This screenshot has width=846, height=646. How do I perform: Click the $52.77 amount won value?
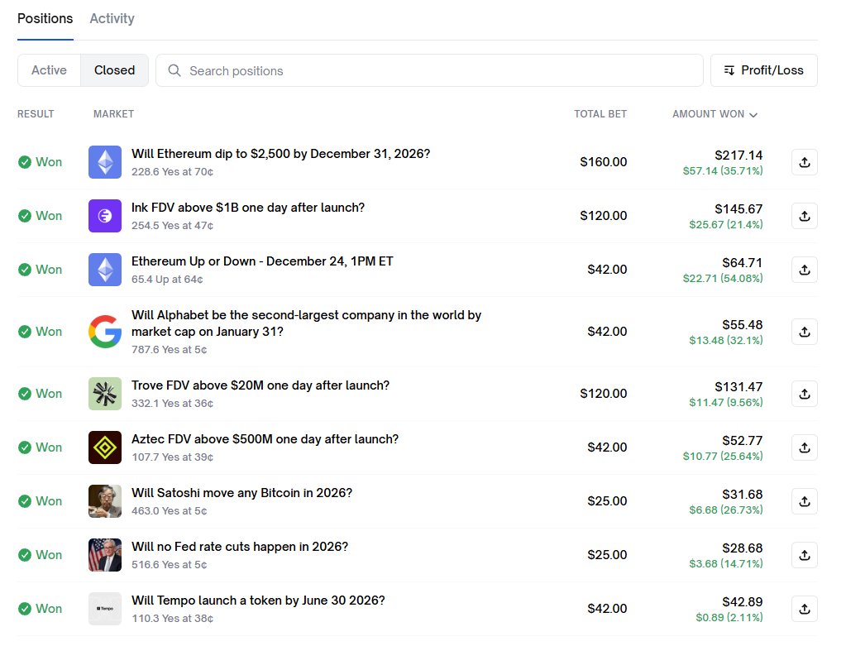(x=742, y=441)
